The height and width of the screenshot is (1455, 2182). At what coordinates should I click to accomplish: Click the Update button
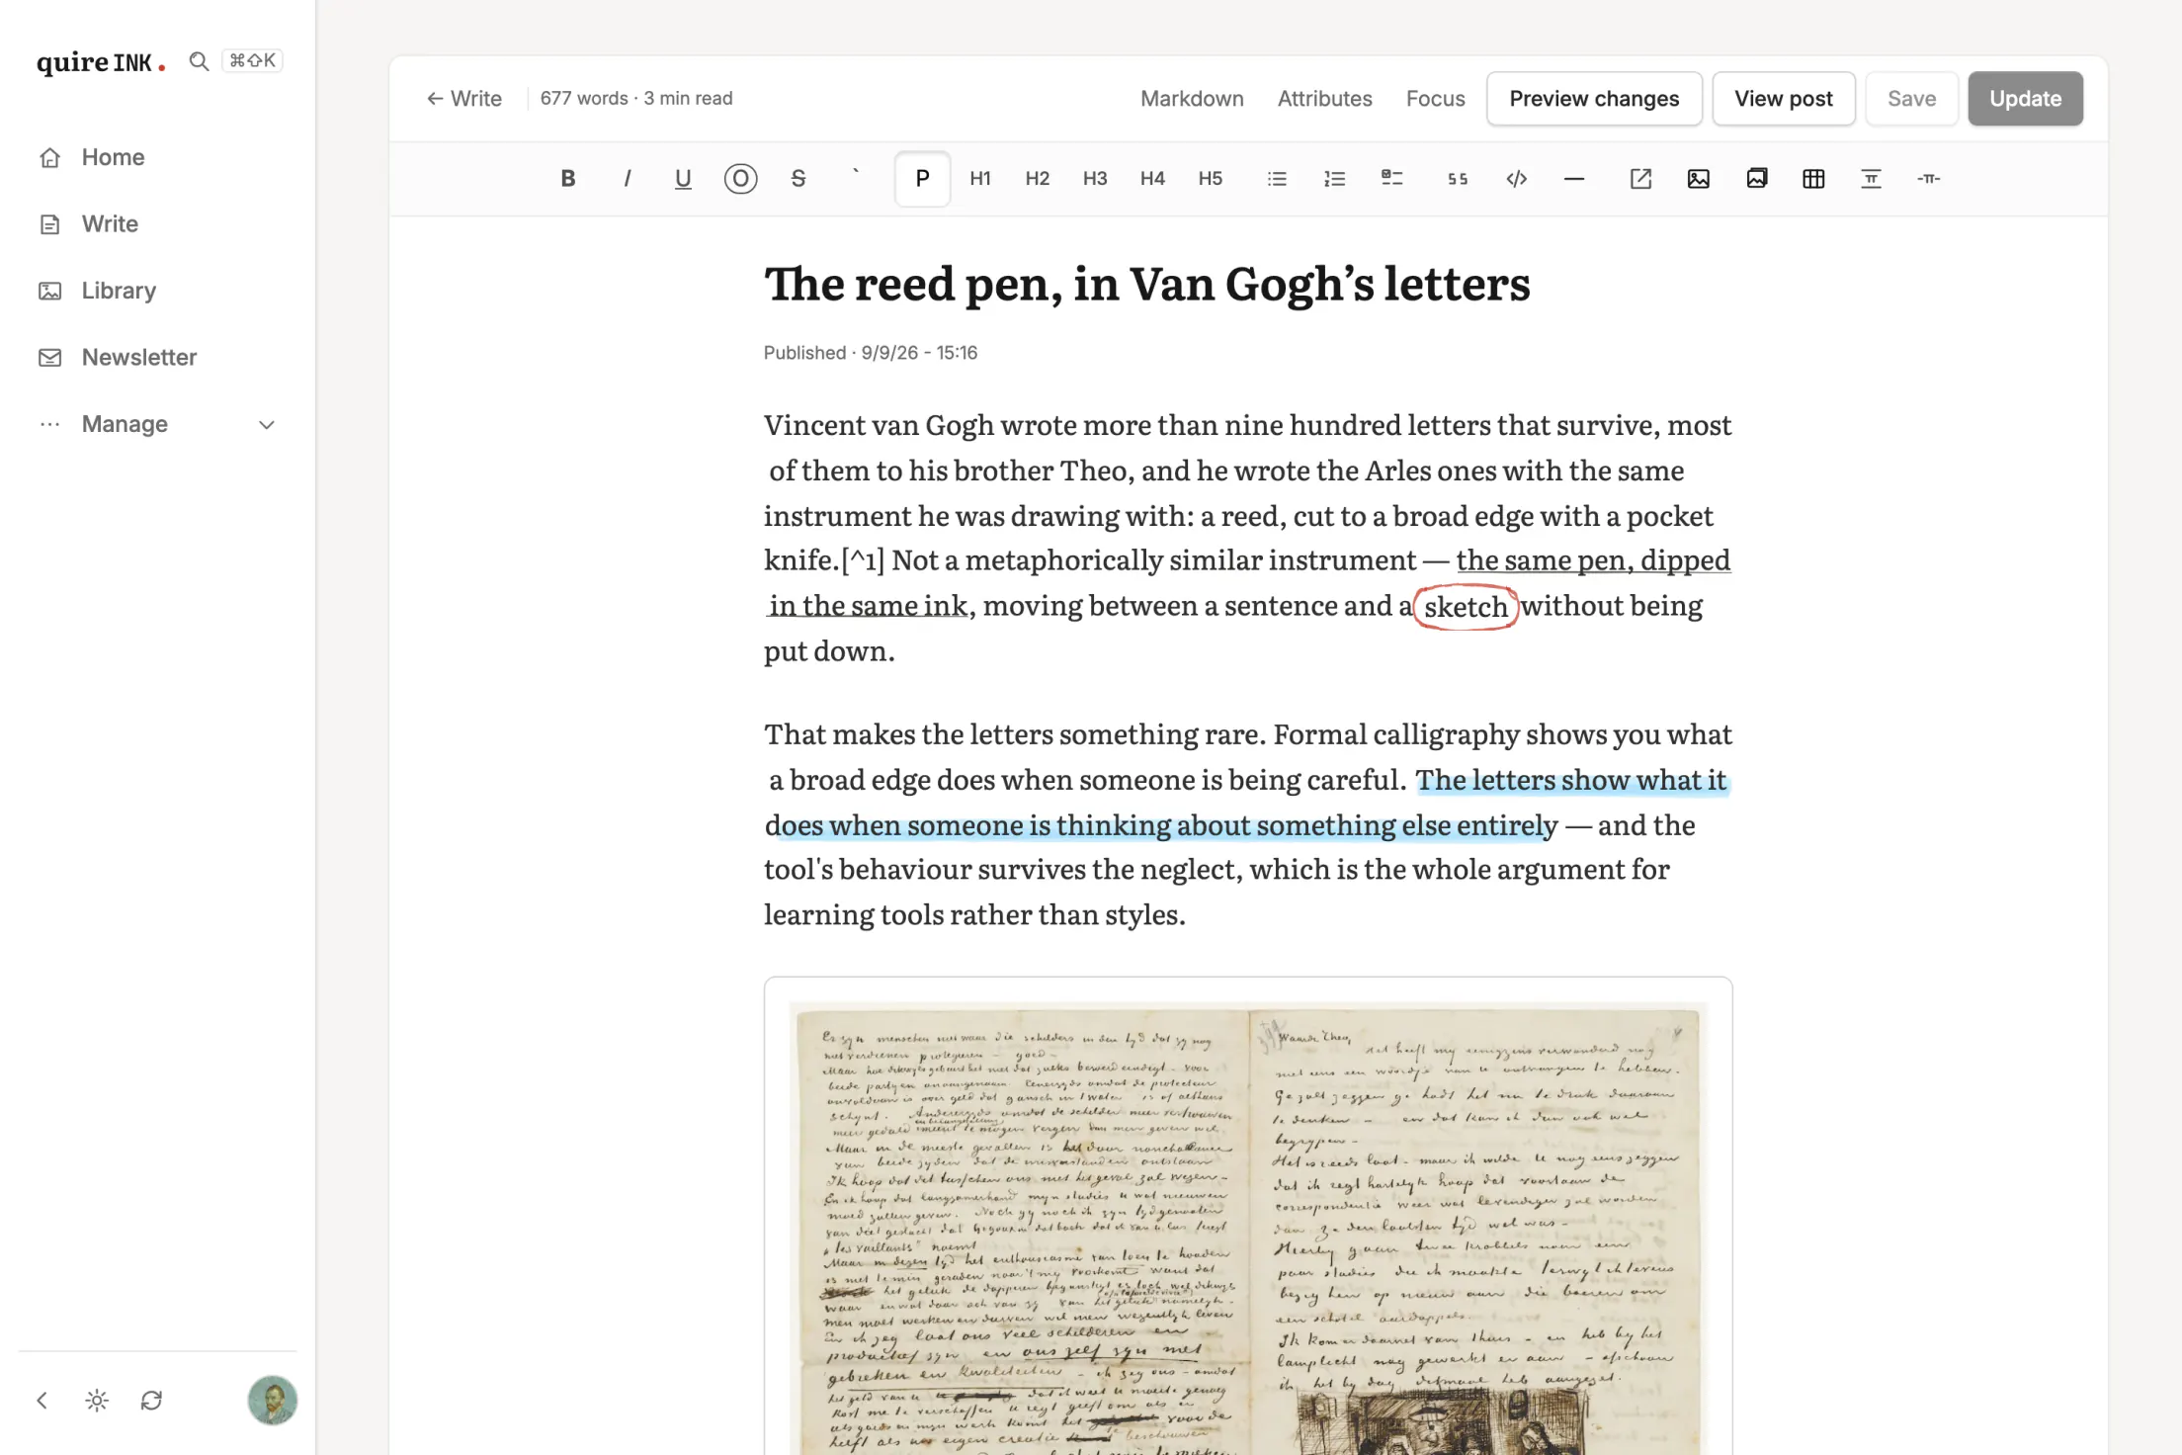pos(2025,99)
